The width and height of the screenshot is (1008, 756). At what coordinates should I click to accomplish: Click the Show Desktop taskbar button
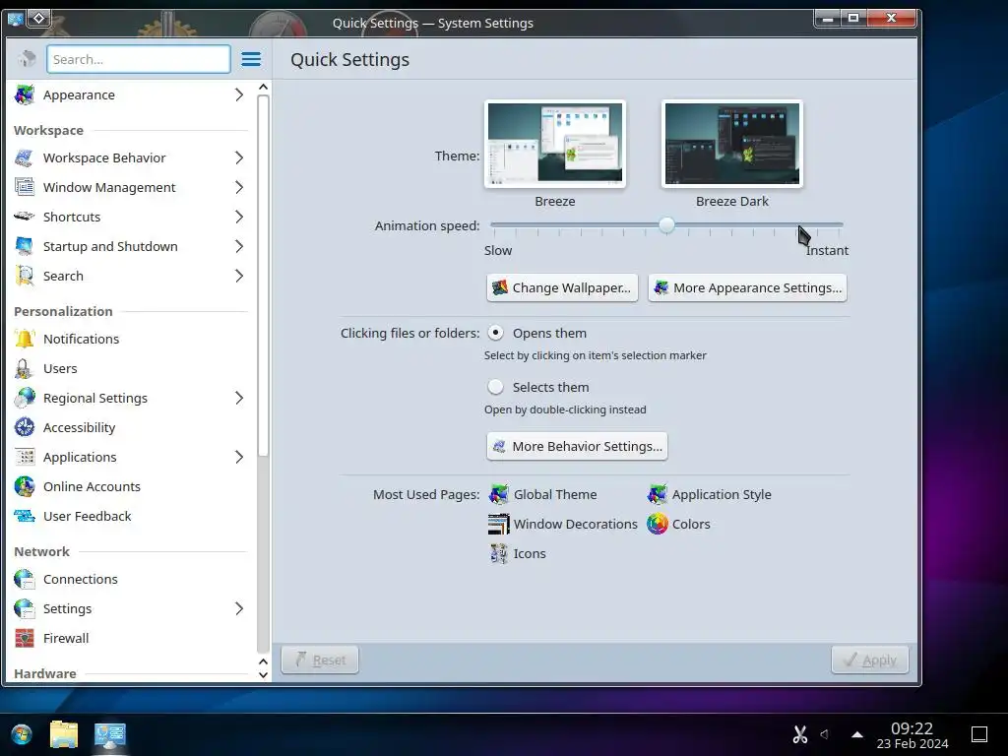point(979,734)
